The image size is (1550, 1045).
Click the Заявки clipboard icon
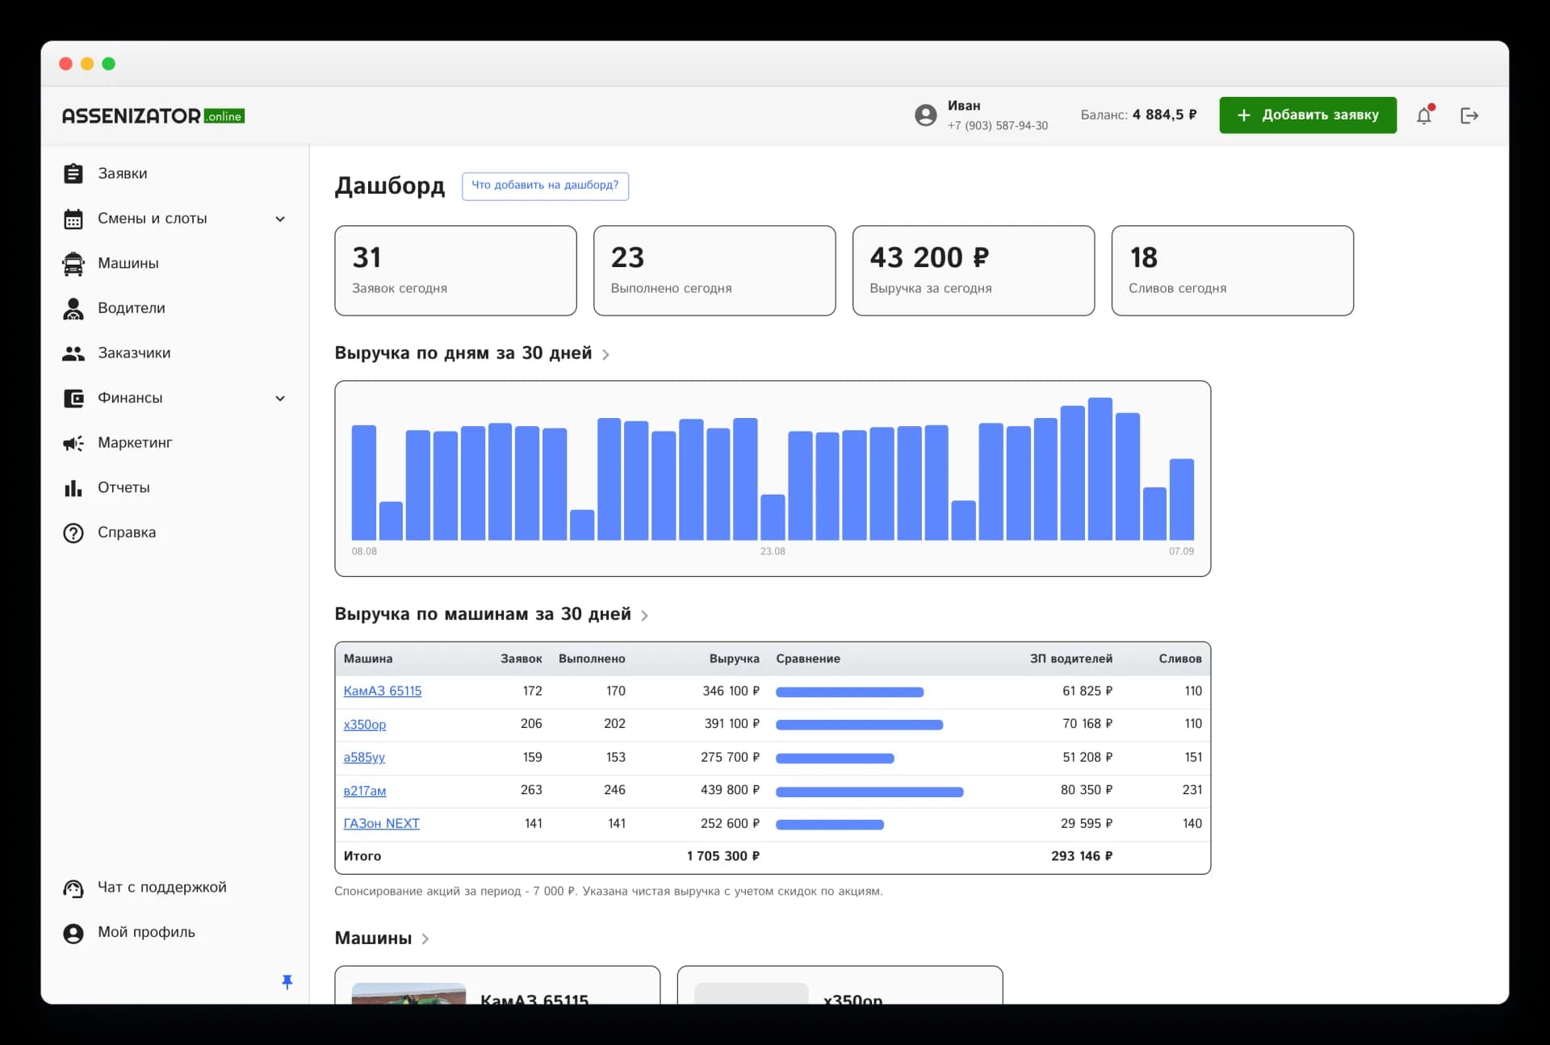point(73,173)
